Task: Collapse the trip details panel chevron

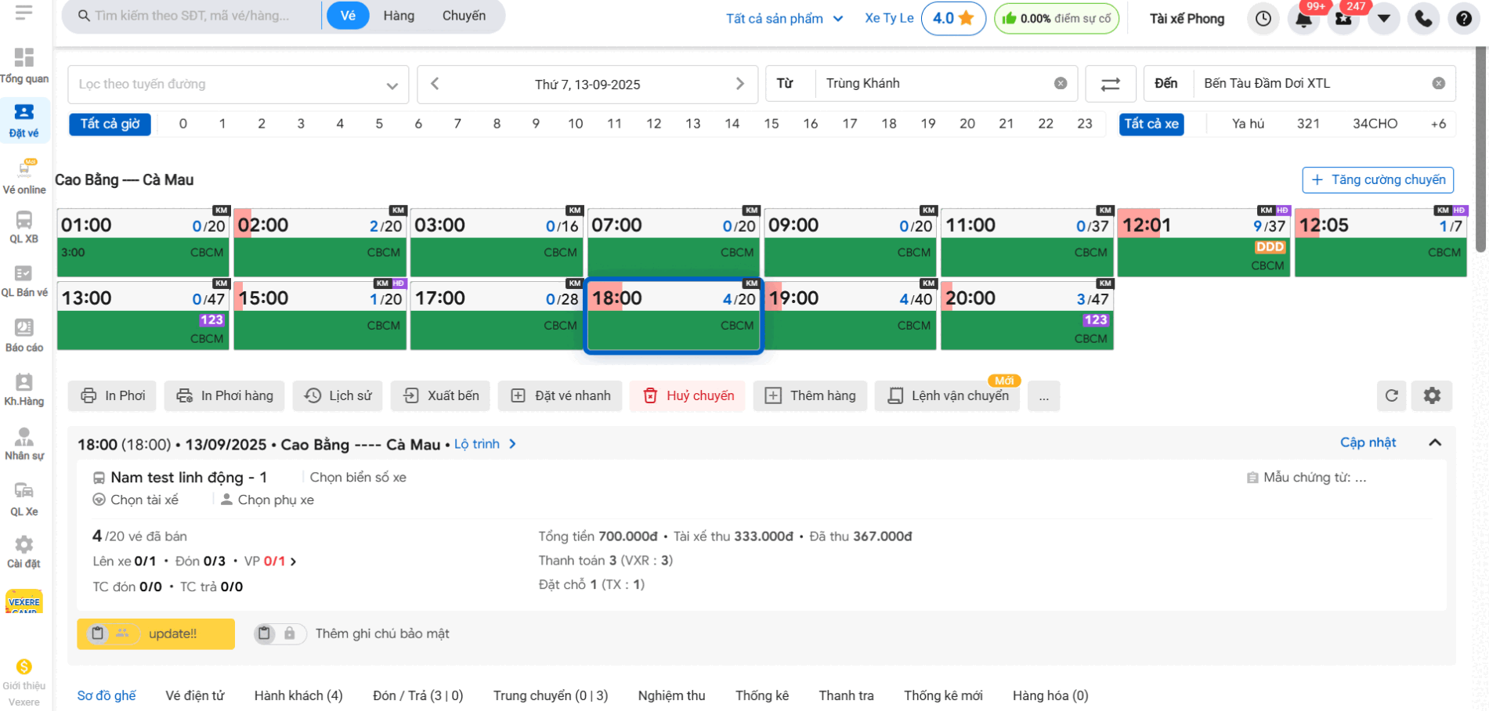Action: 1434,442
